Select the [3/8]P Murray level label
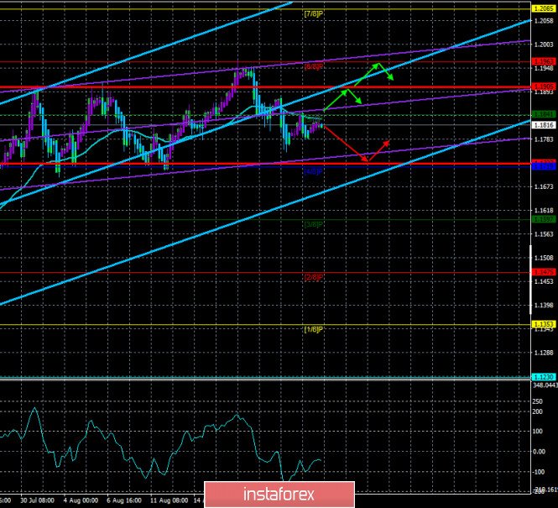This screenshot has width=558, height=508. point(314,225)
